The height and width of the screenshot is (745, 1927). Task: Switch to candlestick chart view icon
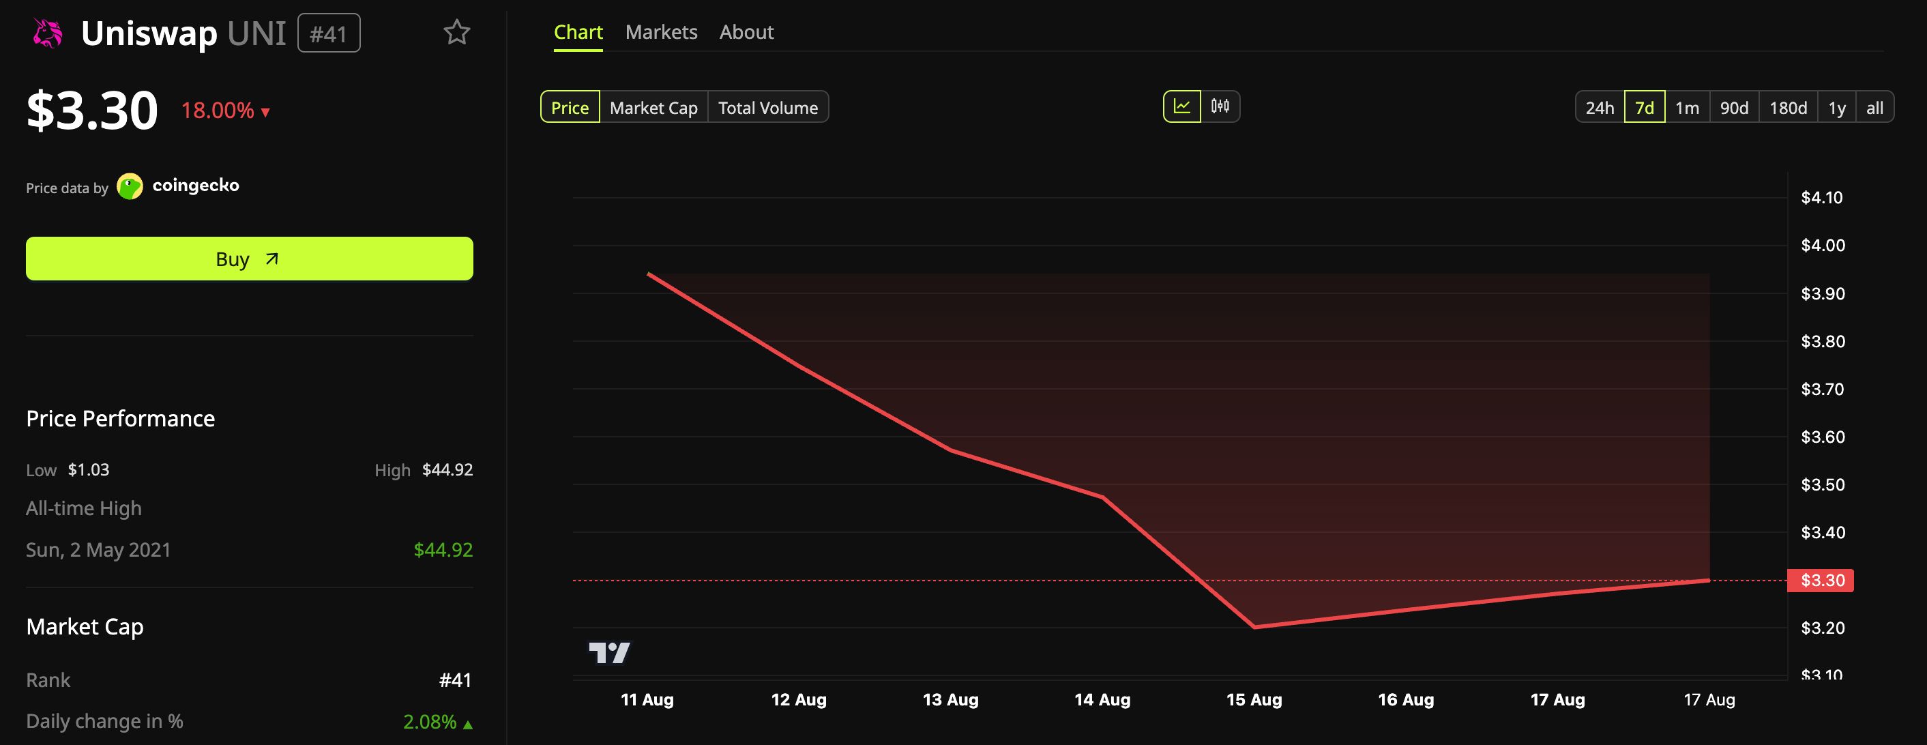(x=1220, y=106)
